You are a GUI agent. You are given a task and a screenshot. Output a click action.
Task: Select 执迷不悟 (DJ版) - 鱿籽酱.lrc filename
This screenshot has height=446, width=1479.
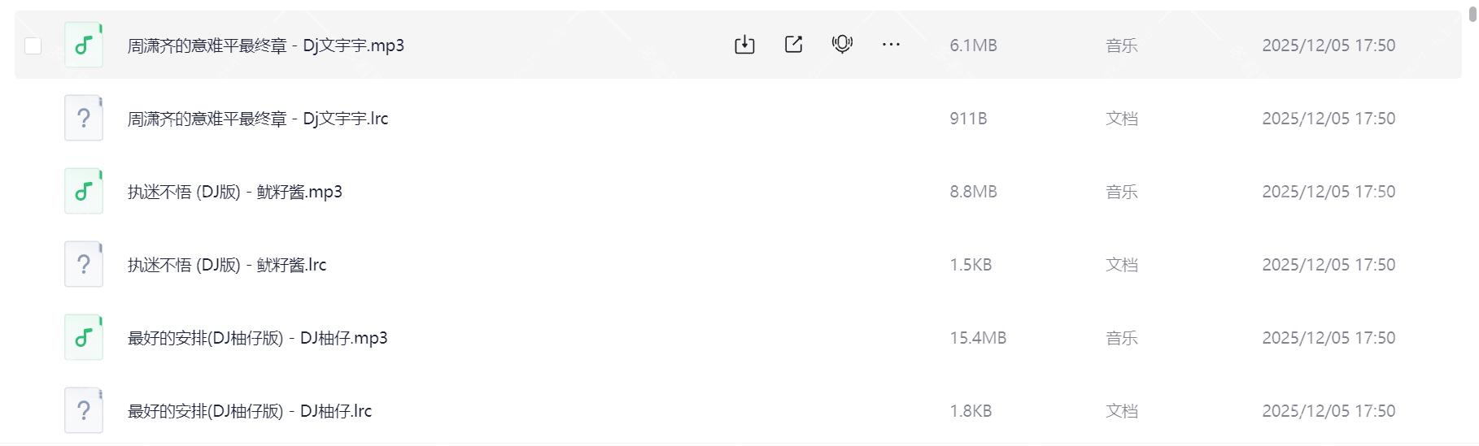(x=226, y=265)
